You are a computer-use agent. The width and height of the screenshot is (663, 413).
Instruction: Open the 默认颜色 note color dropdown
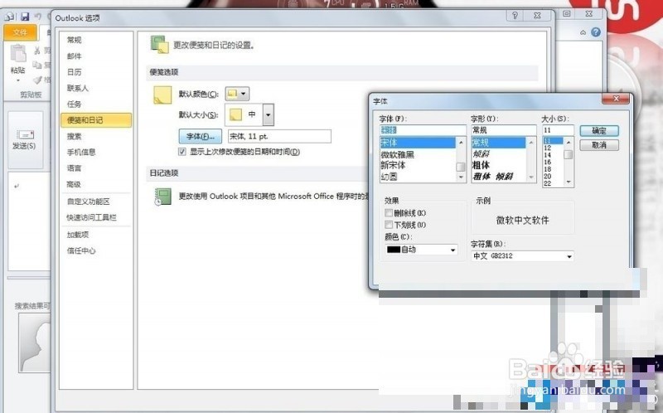(237, 94)
